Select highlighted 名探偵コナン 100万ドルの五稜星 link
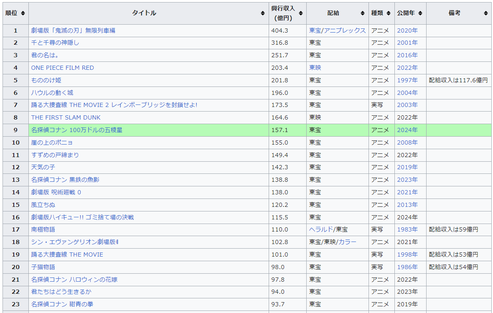 coord(76,130)
